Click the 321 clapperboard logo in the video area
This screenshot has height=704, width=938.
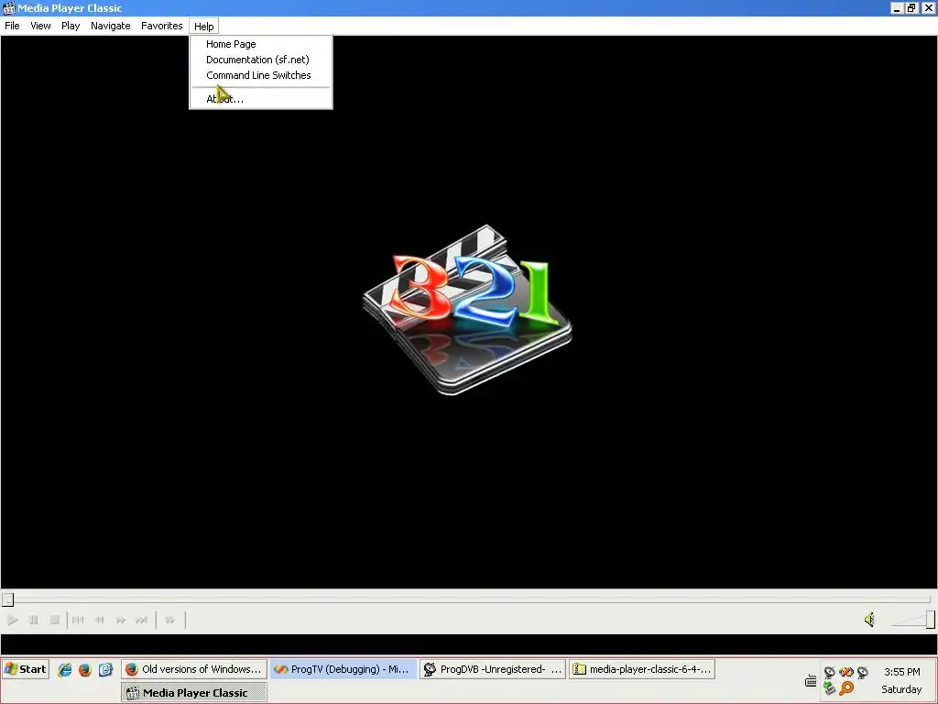point(467,310)
